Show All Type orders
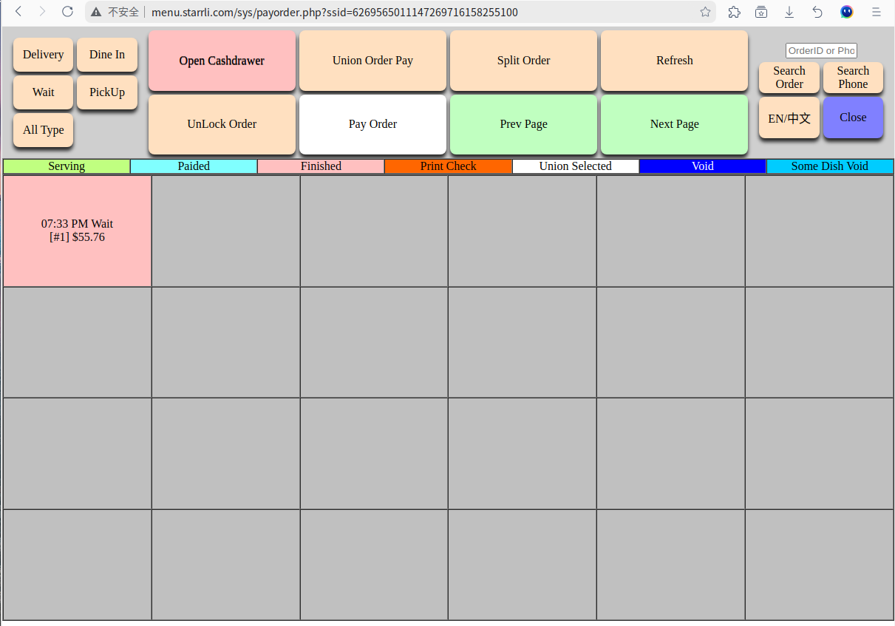The width and height of the screenshot is (895, 626). pos(43,130)
